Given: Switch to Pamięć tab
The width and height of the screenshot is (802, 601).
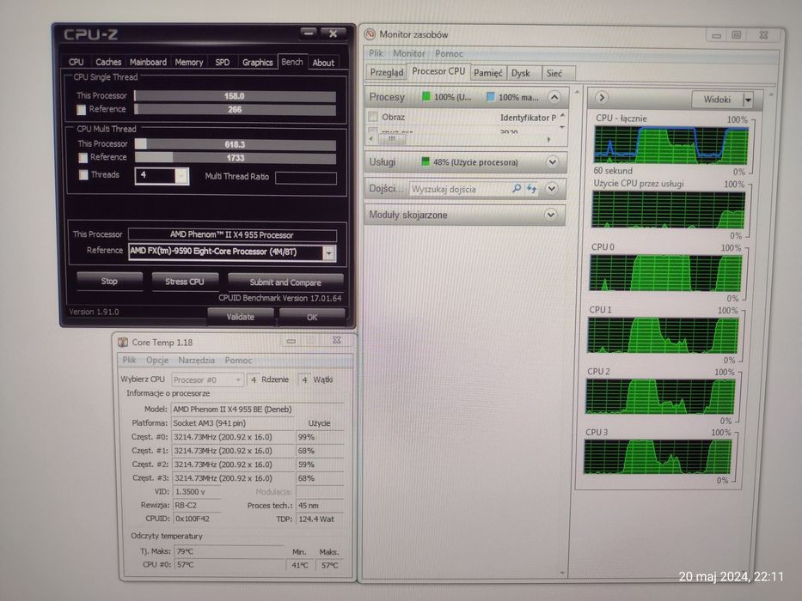Looking at the screenshot, I should tap(488, 73).
